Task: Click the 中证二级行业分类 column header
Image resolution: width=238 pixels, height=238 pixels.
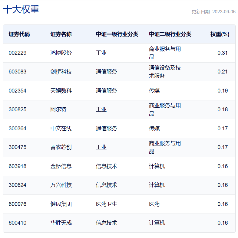Action: pos(170,34)
